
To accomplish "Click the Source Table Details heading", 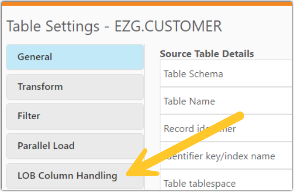I will 207,54.
